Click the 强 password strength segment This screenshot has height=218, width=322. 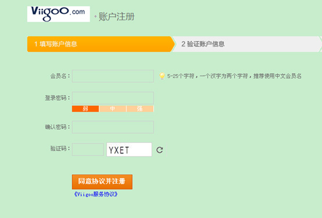point(140,109)
